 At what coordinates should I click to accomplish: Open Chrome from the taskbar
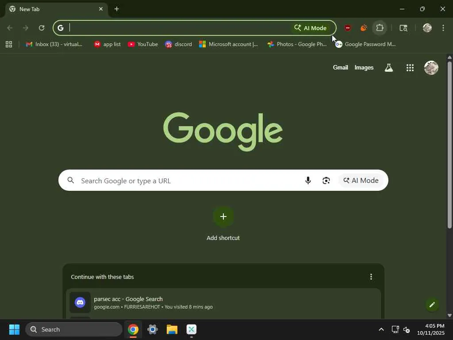pos(133,329)
